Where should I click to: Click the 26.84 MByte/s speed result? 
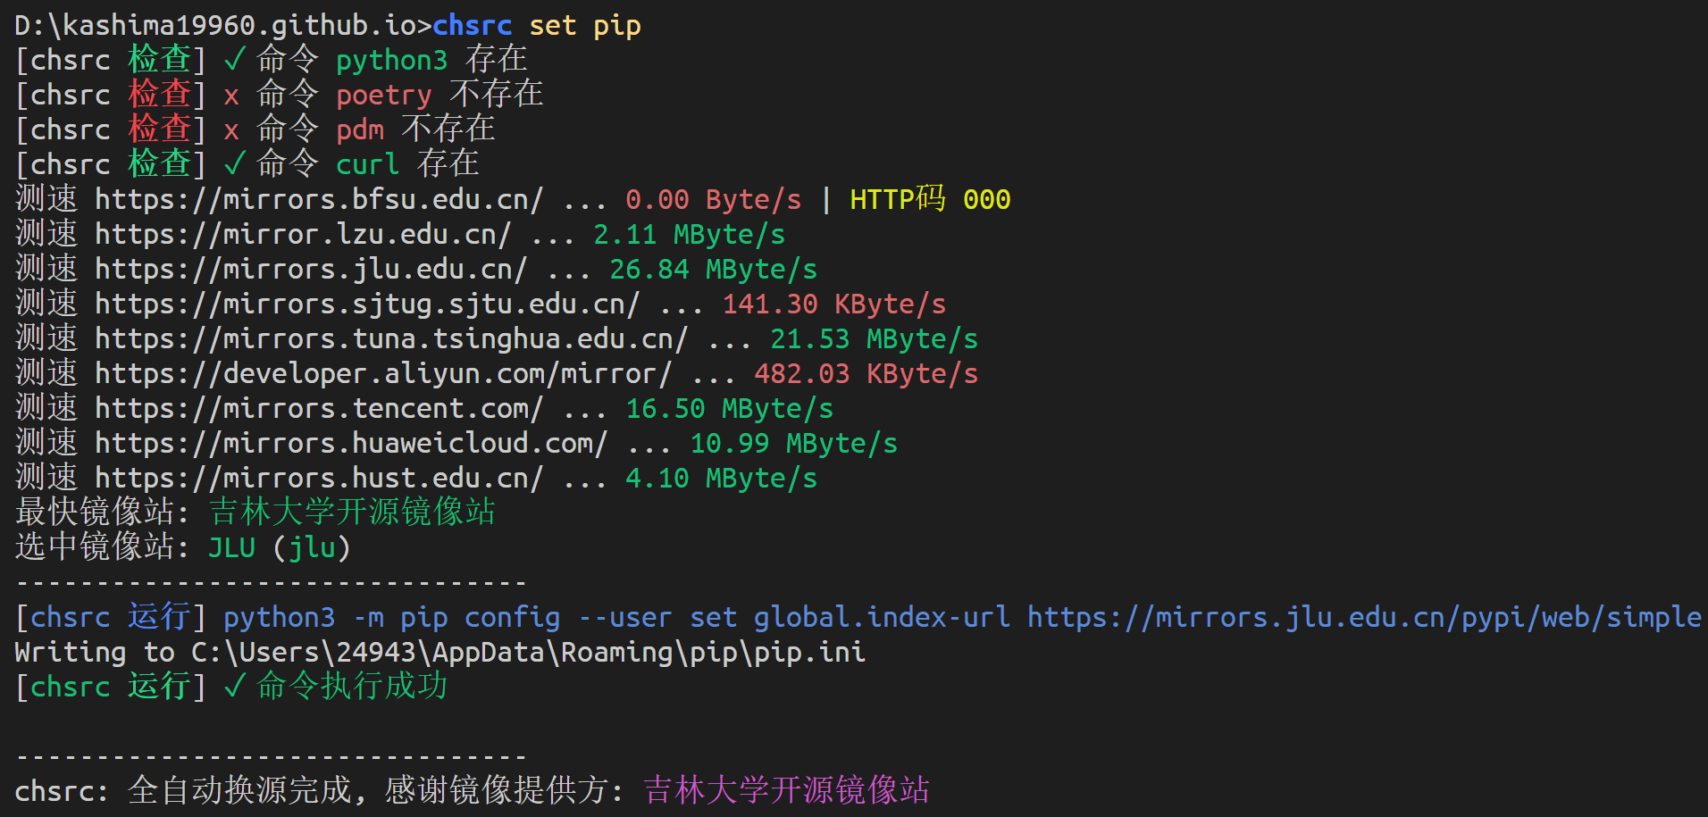pos(713,269)
